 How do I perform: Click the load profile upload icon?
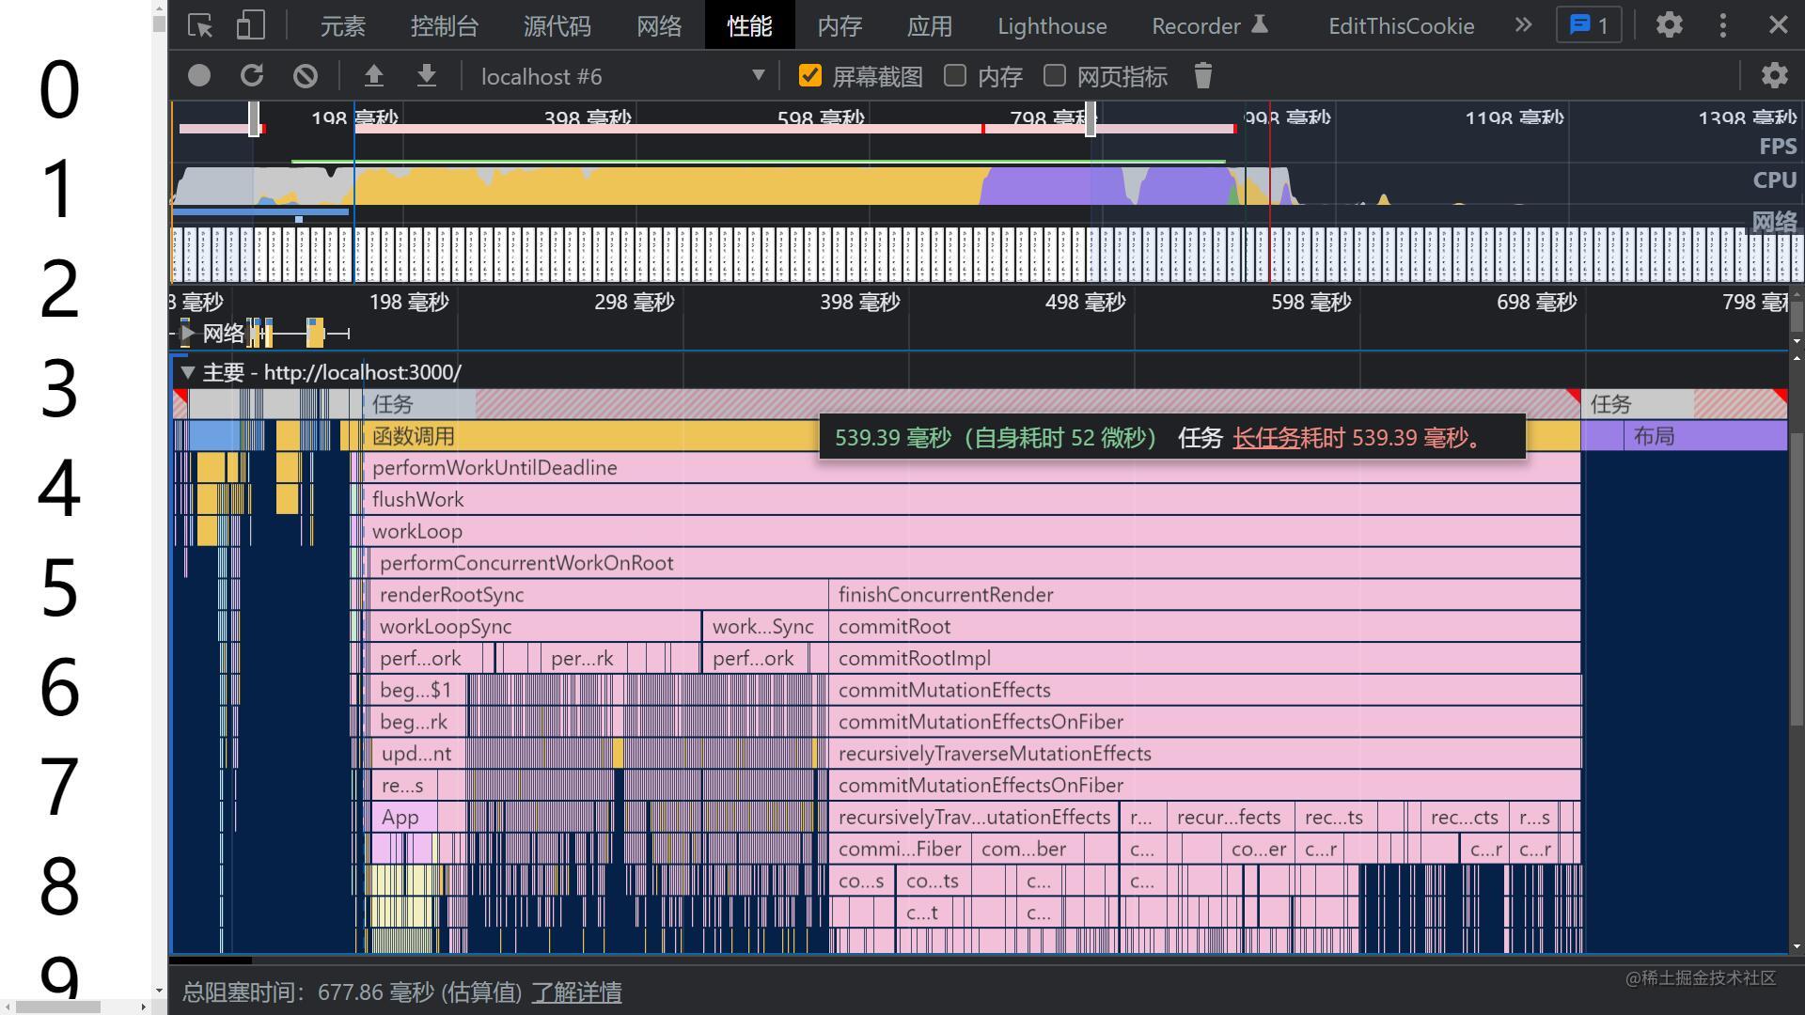click(x=373, y=76)
